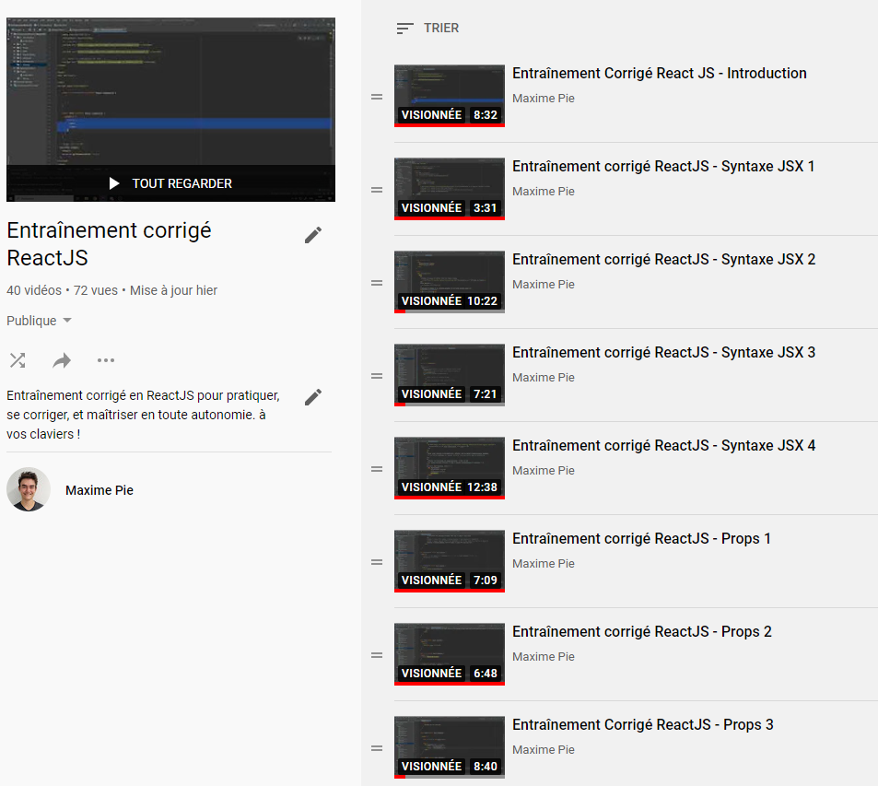The width and height of the screenshot is (878, 786).
Task: Open the playlist shuffle icon
Action: (17, 360)
